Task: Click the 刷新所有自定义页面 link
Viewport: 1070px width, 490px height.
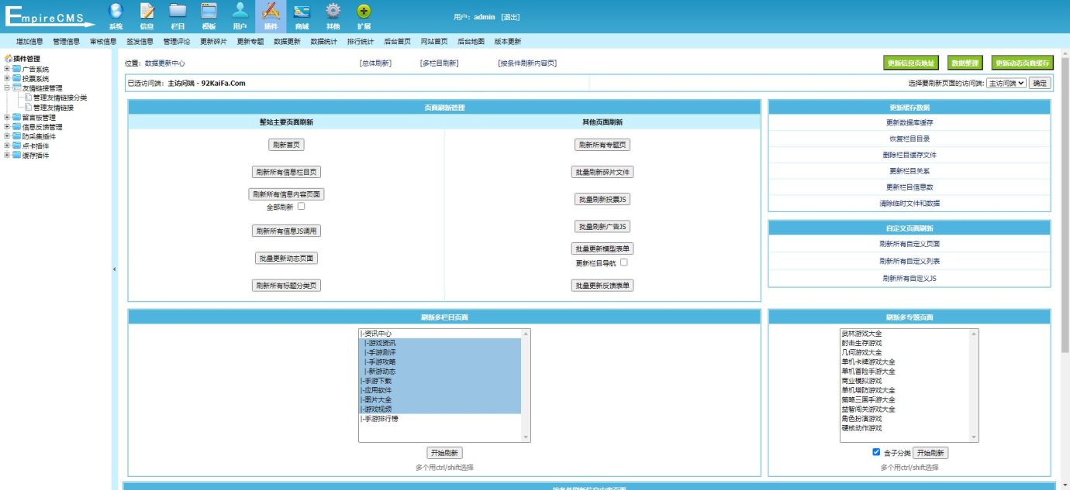Action: [909, 243]
